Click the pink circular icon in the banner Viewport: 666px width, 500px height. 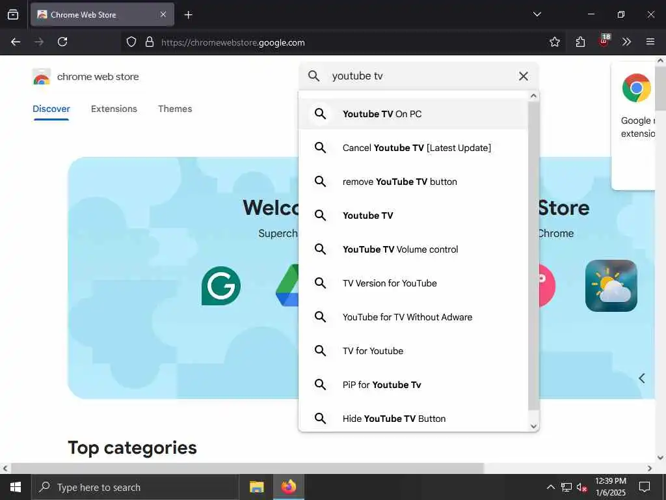click(x=546, y=285)
